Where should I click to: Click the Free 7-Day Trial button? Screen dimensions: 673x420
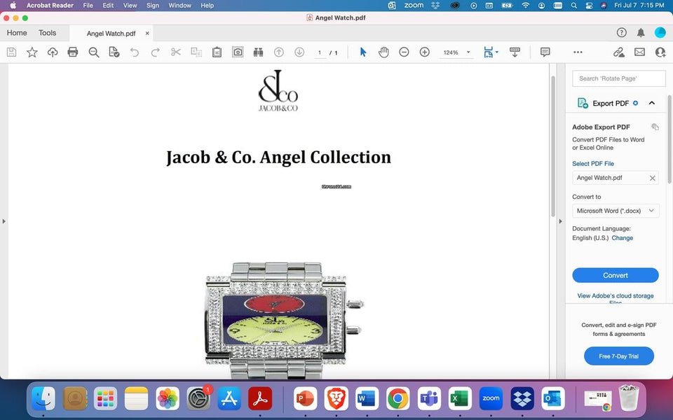(x=619, y=356)
